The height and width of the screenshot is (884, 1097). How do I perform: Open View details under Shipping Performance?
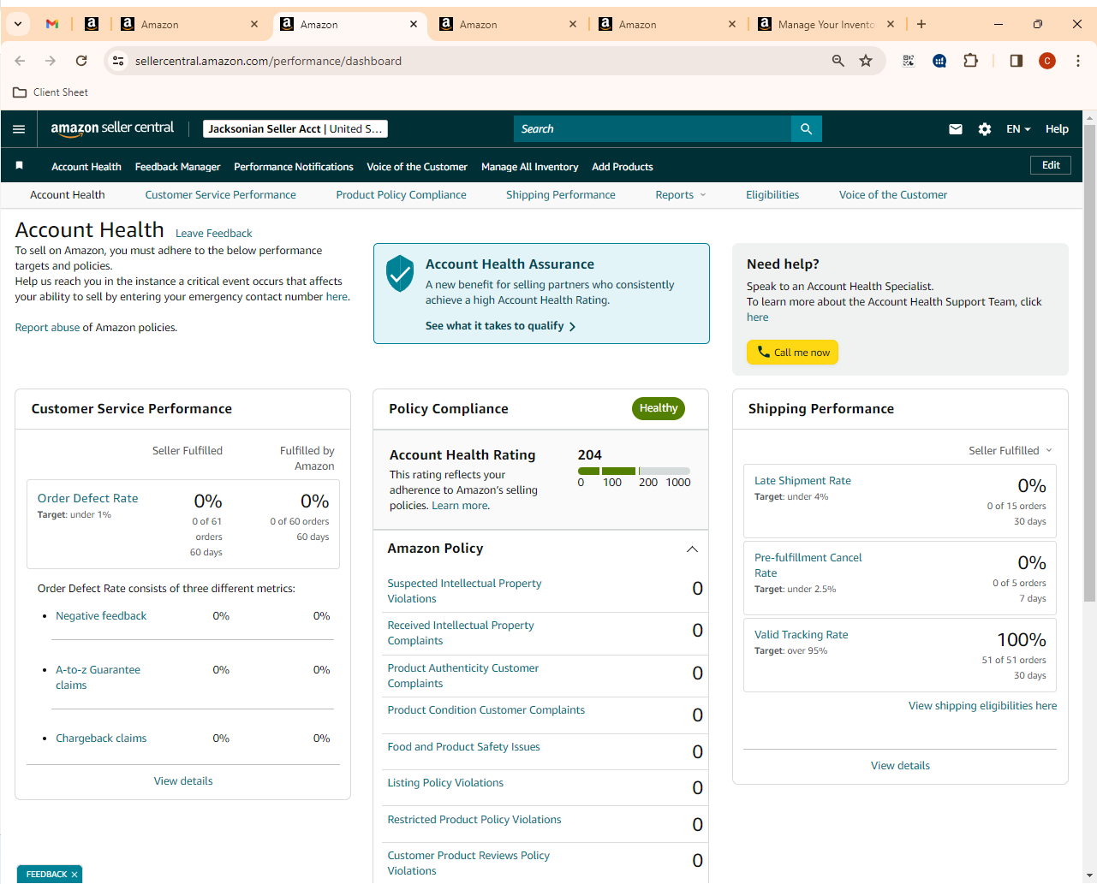coord(900,766)
